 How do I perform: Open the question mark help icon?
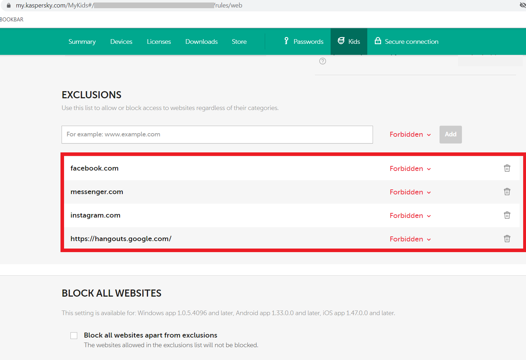[323, 61]
